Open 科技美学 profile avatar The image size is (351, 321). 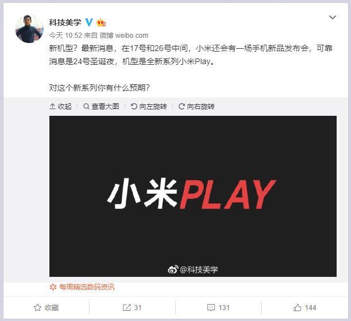[29, 28]
